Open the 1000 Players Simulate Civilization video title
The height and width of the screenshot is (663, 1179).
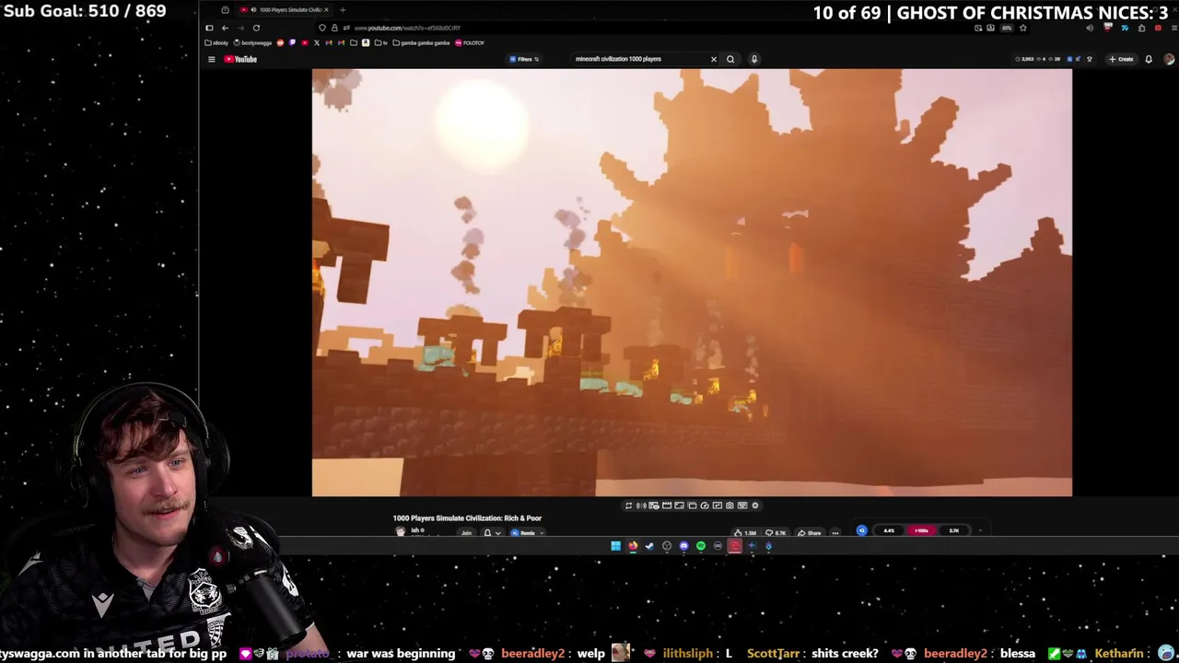coord(467,518)
